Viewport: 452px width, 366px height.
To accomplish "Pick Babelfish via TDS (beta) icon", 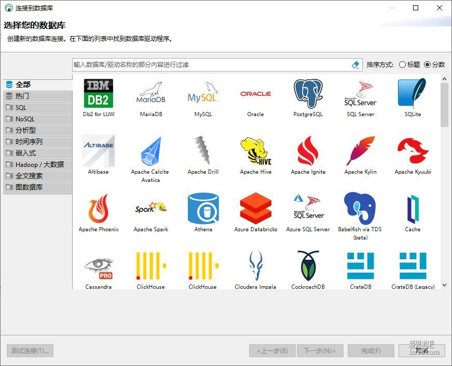I will click(x=360, y=208).
